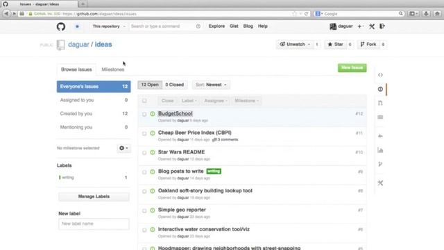Click the green New Issue button
The image size is (444, 250).
[x=352, y=68]
